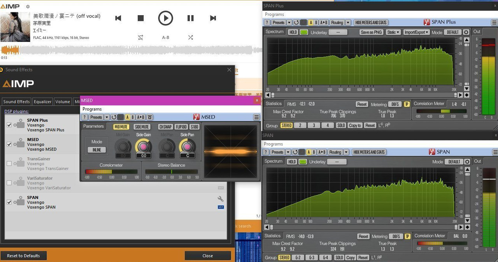This screenshot has height=262, width=498.
Task: Click the album art thumbnail
Action: tap(15, 27)
